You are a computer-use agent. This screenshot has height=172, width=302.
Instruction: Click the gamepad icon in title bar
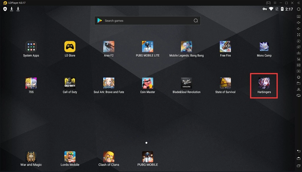(x=268, y=3)
